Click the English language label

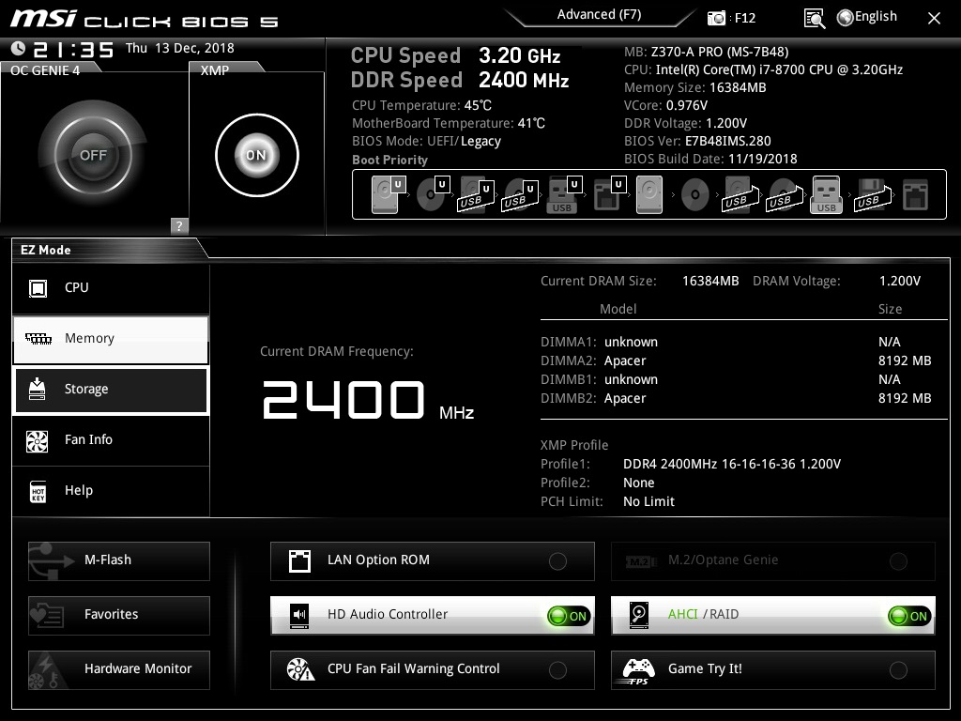(x=876, y=17)
